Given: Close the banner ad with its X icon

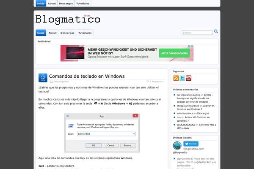Looking at the screenshot, I should [192, 46].
